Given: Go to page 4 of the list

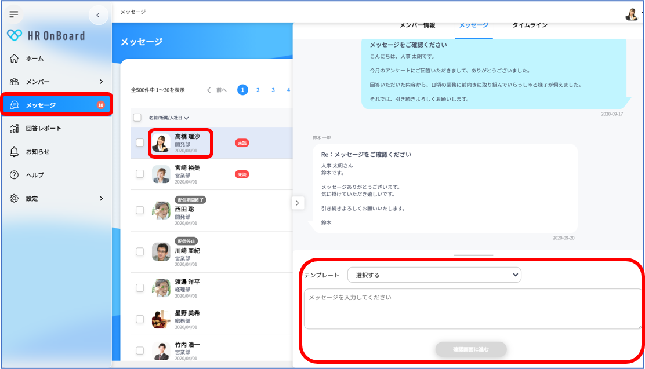Looking at the screenshot, I should (x=288, y=90).
